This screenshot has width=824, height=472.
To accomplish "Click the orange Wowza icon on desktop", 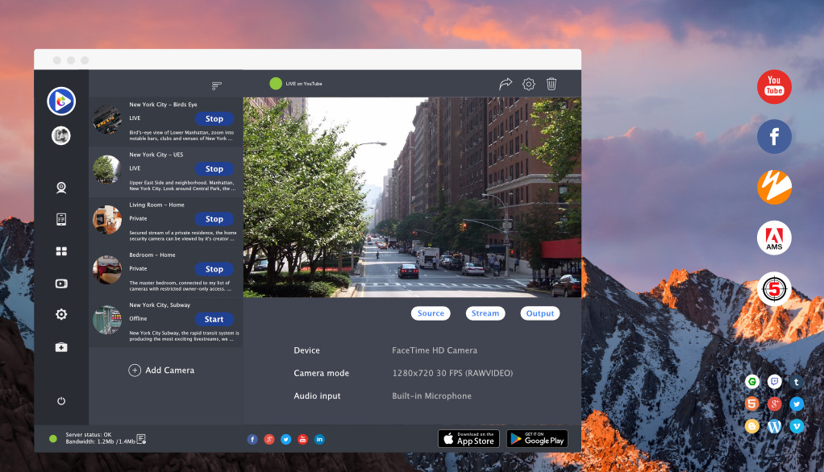I will click(x=774, y=187).
